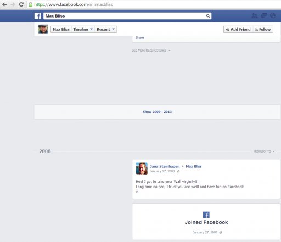Click the Facebook logo home icon

click(x=38, y=16)
